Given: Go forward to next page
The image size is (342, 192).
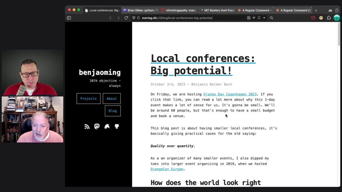Looking at the screenshot, I should tap(119, 18).
